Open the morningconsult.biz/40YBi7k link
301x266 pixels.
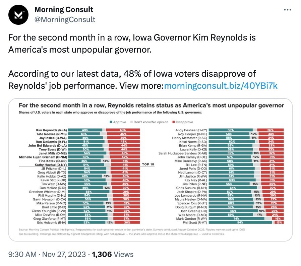point(221,86)
